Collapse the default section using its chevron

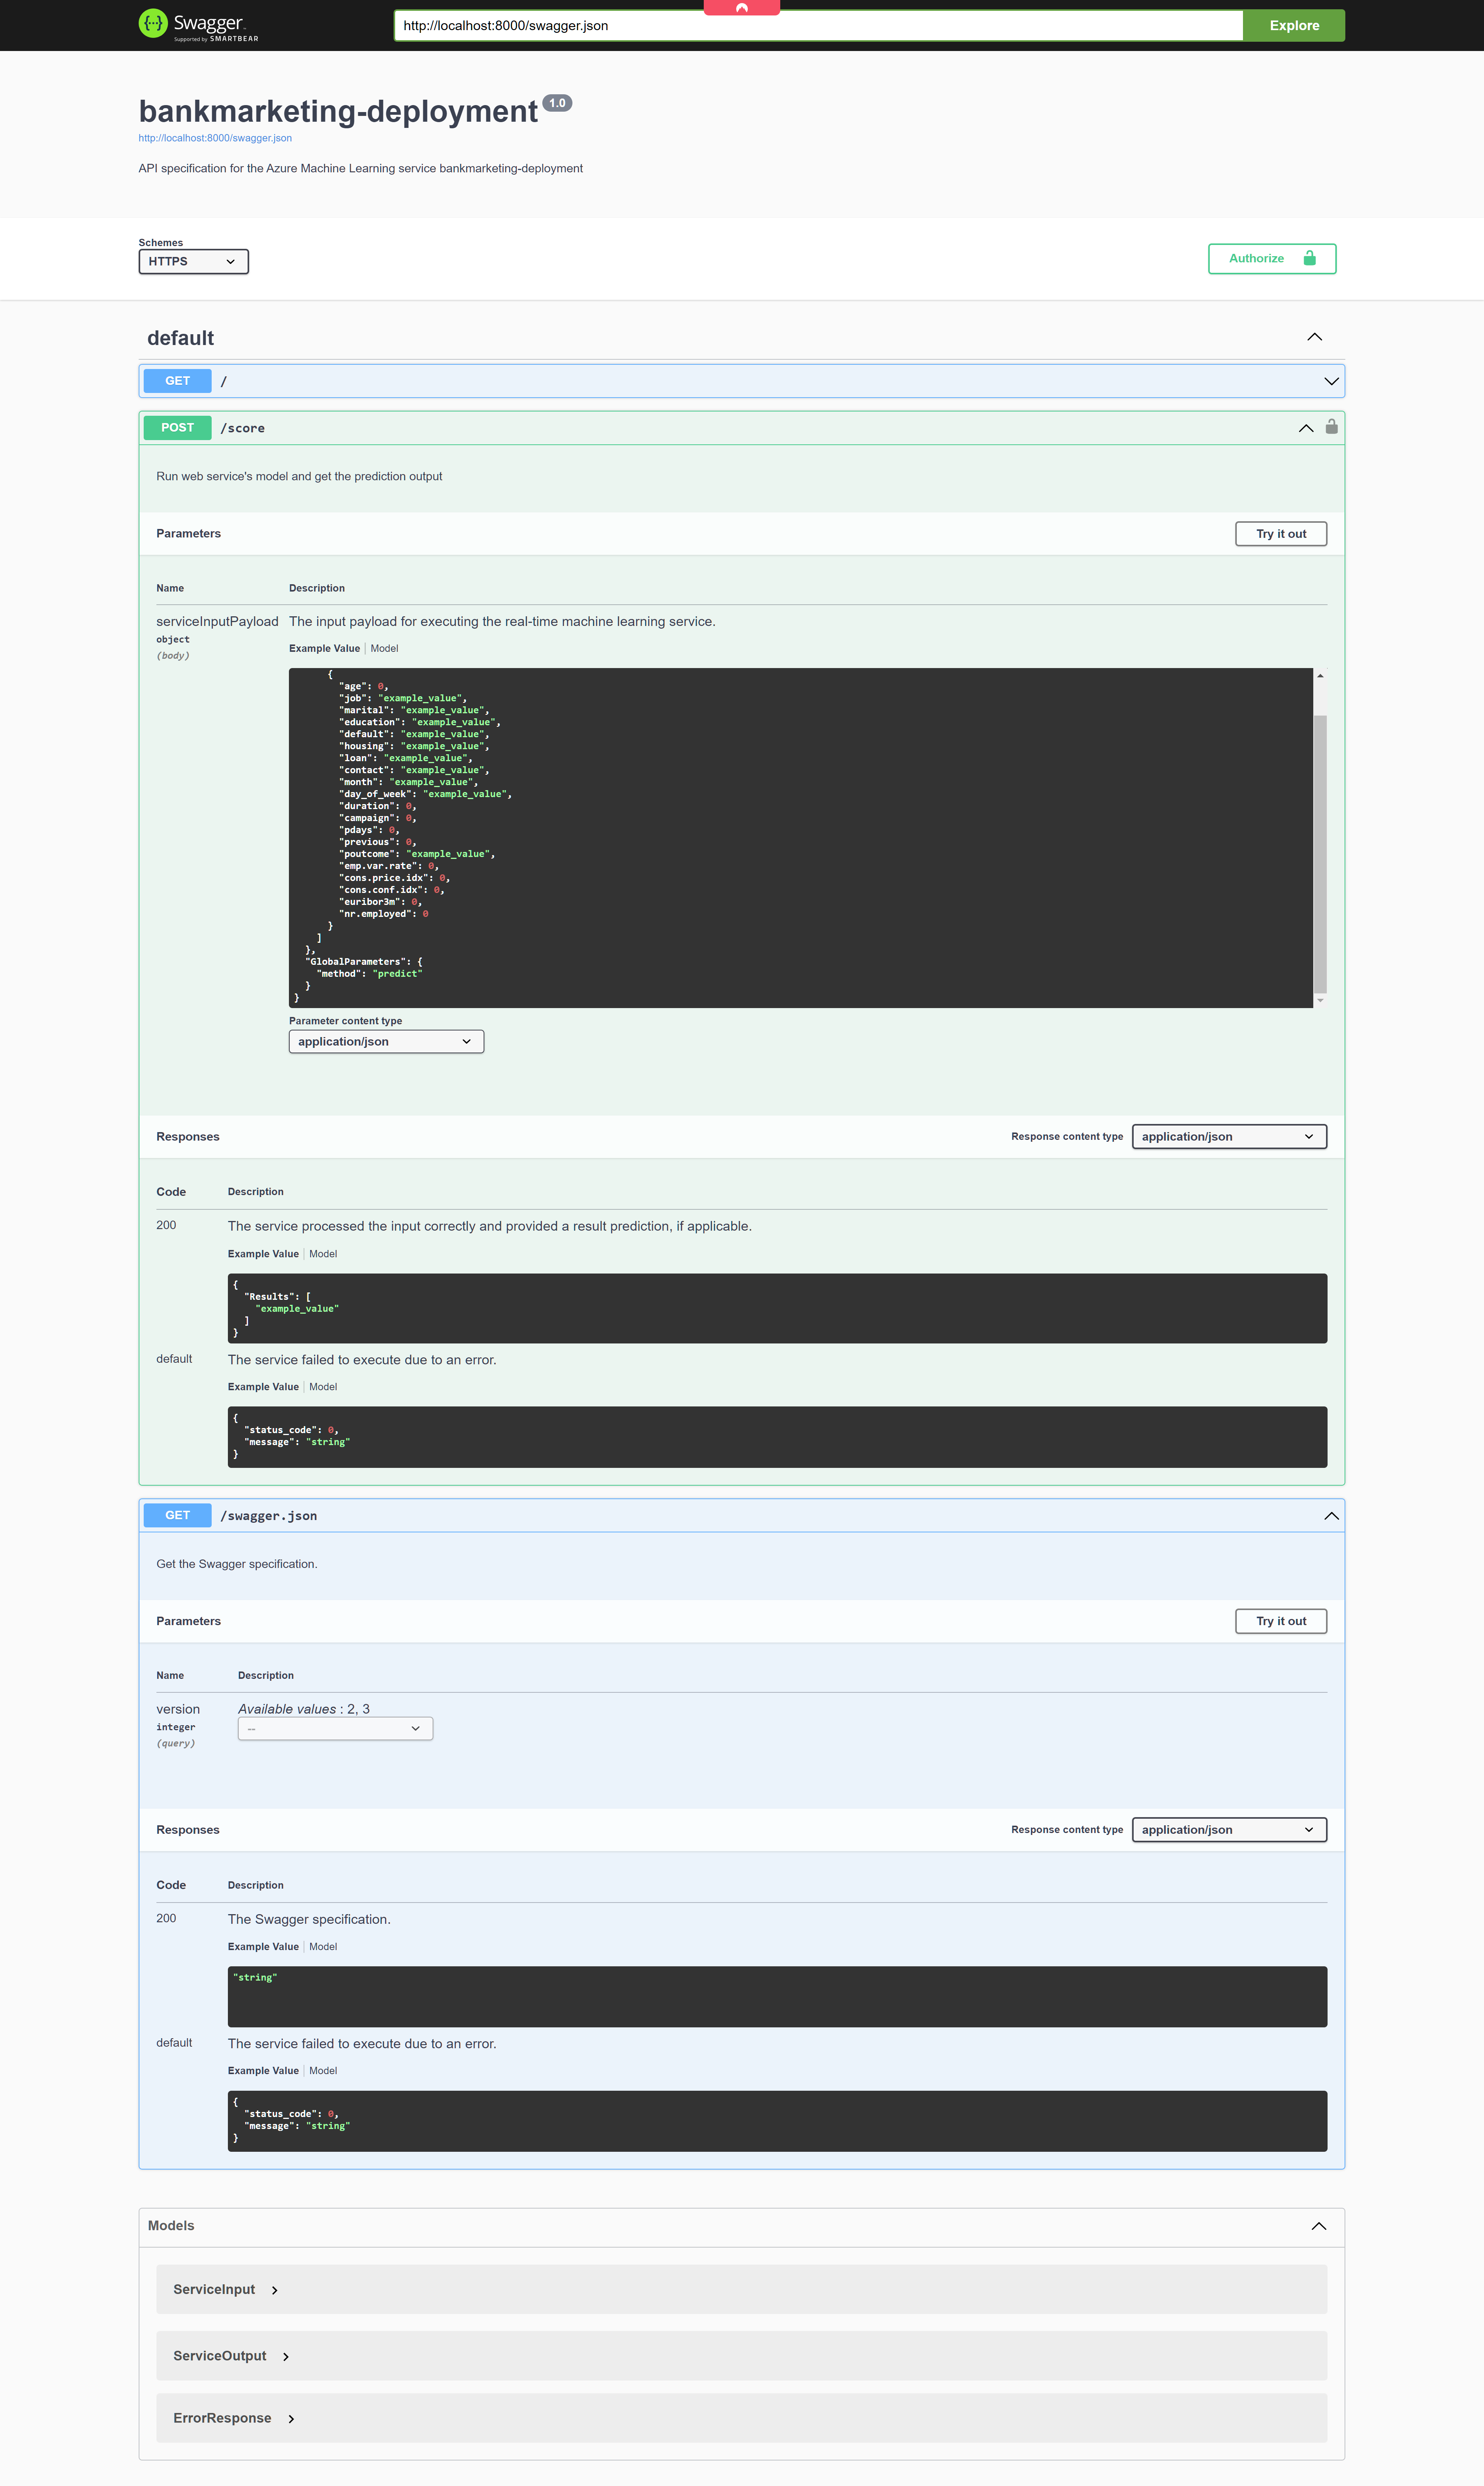(x=1315, y=337)
